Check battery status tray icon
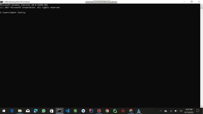 point(176,111)
